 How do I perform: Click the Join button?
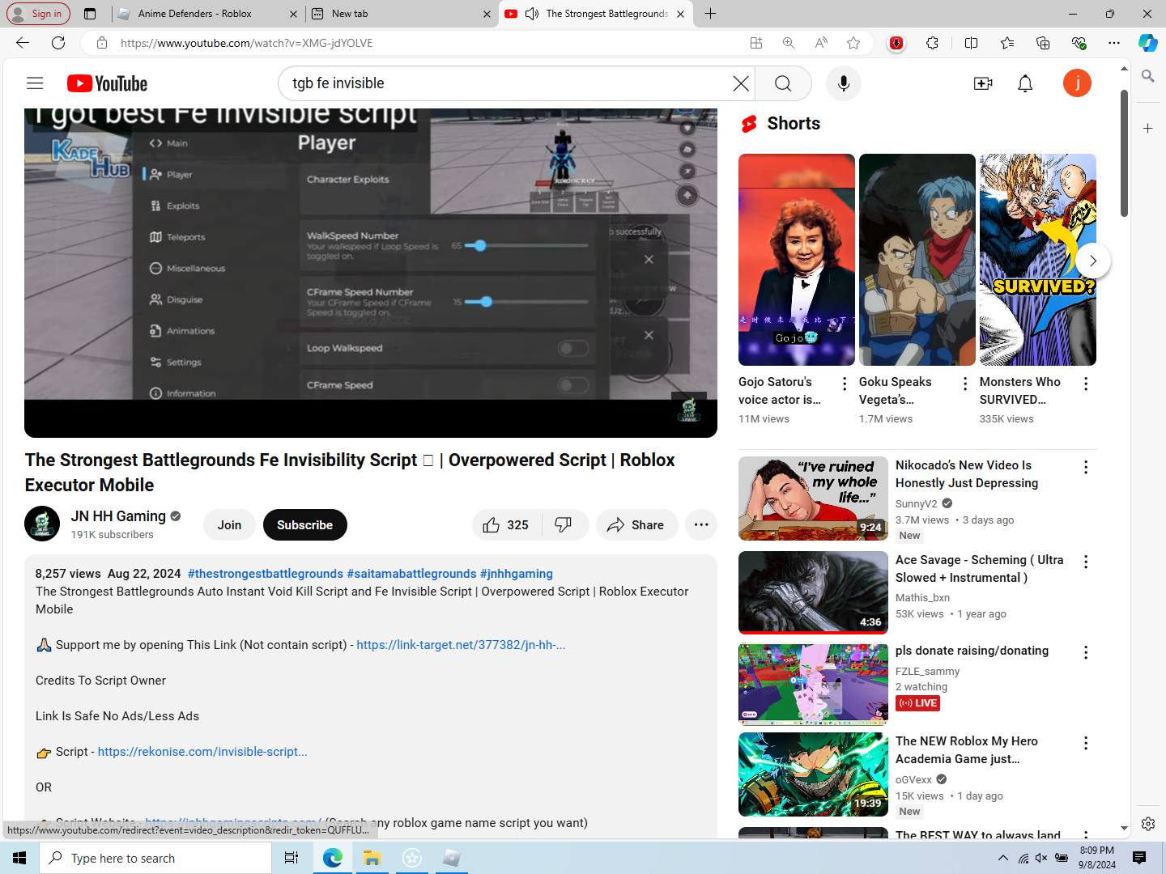[x=229, y=525]
